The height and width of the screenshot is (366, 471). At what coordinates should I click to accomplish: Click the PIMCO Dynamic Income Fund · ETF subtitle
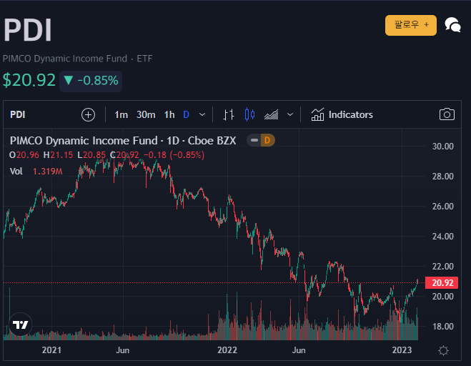click(77, 59)
